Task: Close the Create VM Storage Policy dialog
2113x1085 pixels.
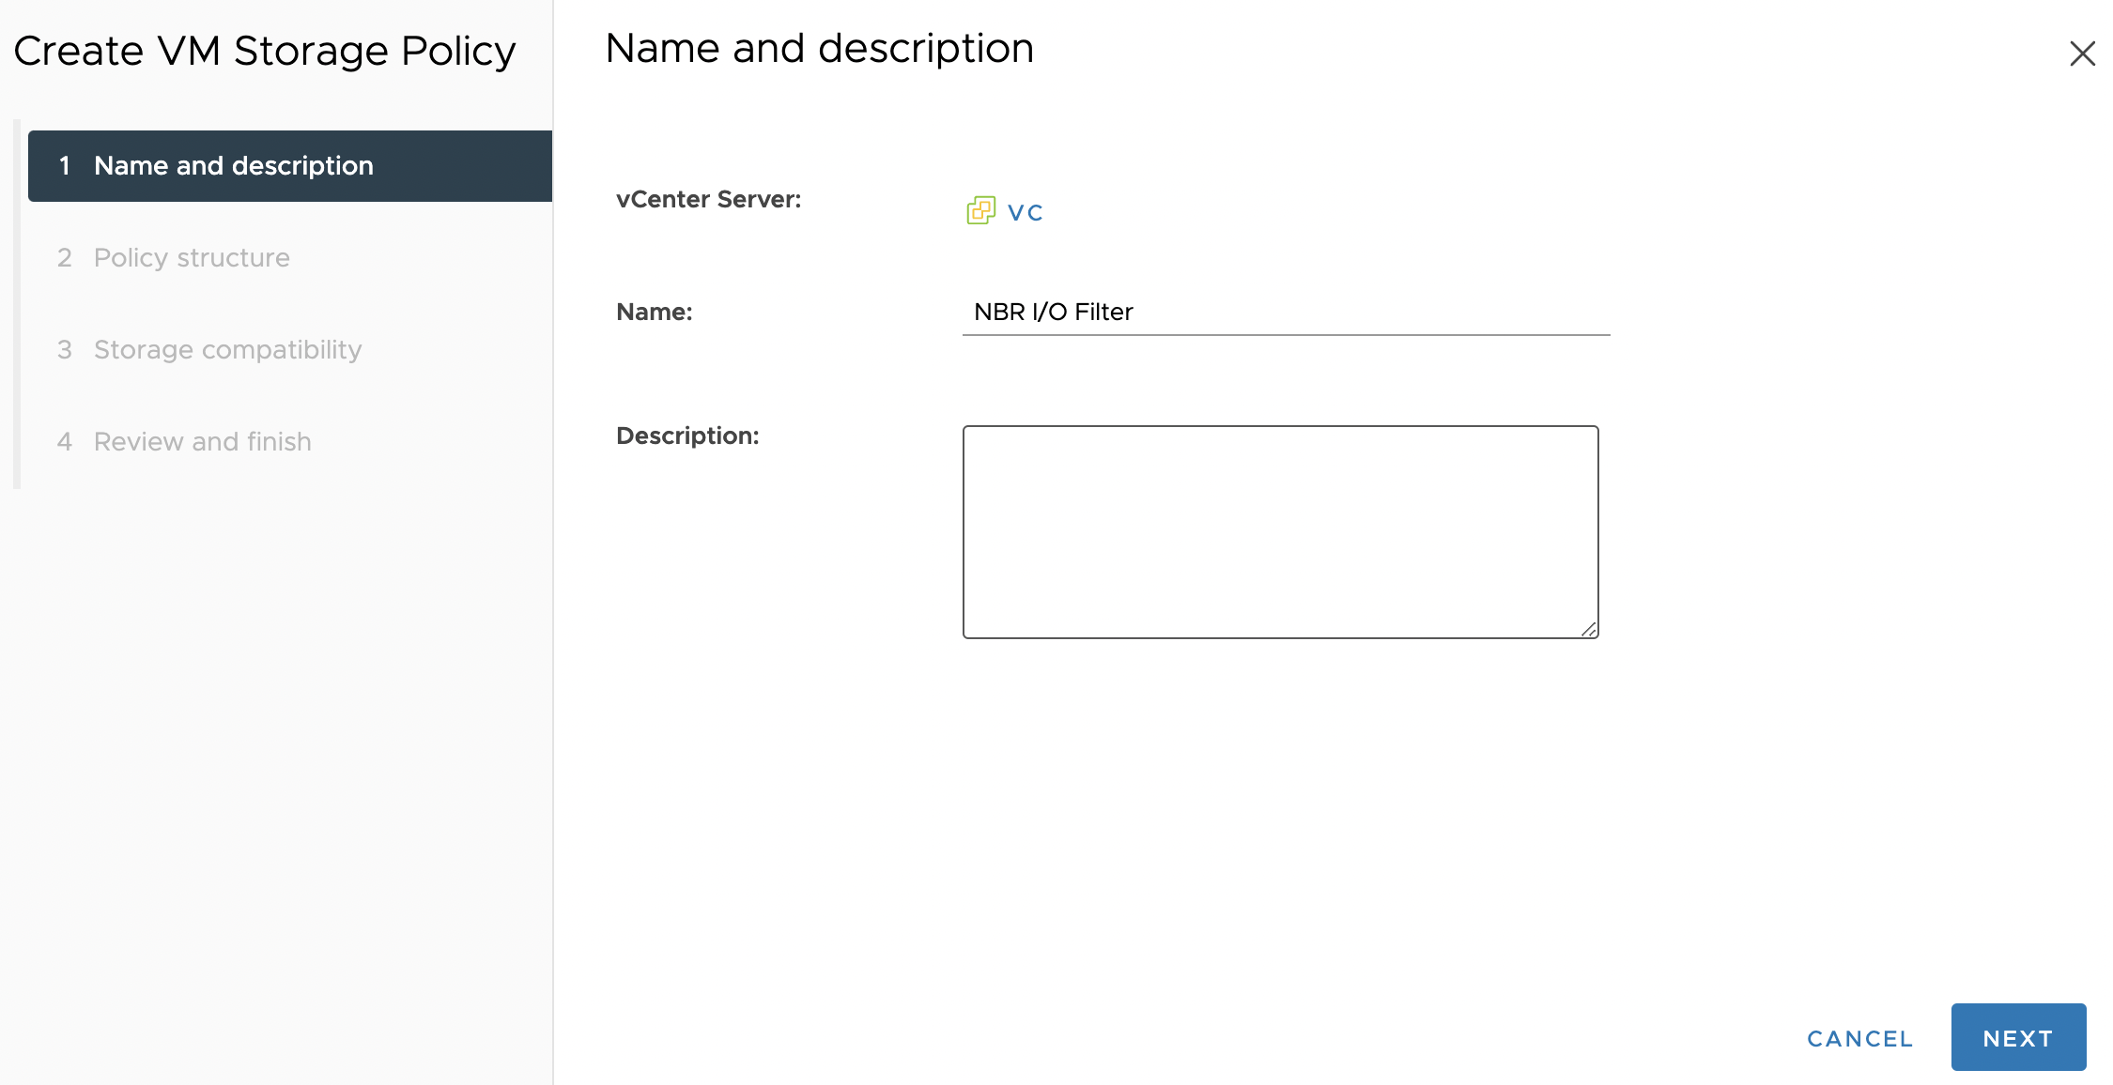Action: pos(2082,53)
